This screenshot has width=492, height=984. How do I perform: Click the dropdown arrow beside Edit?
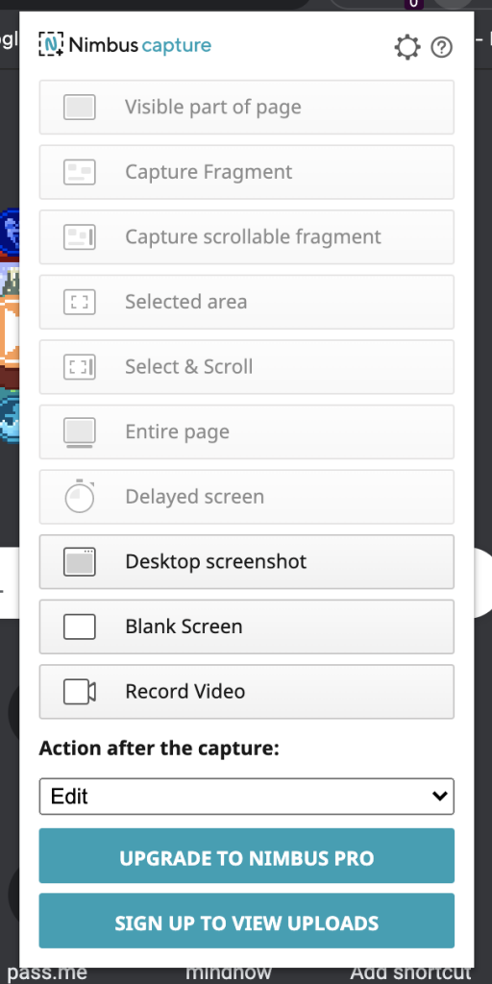point(440,797)
